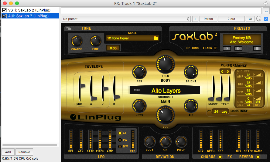This screenshot has width=270, height=162.
Task: Open the BRI Velo source selector
Action: click(x=248, y=86)
